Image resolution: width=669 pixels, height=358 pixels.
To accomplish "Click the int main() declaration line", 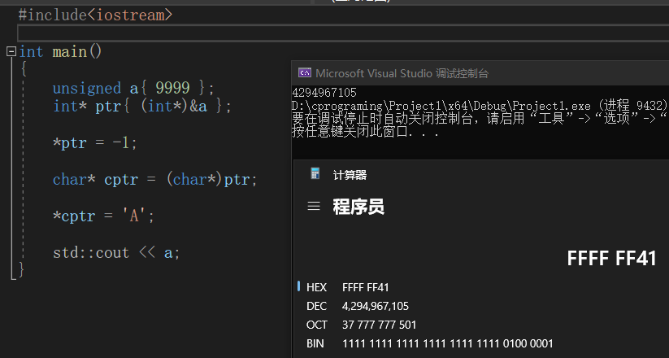I will coord(60,52).
